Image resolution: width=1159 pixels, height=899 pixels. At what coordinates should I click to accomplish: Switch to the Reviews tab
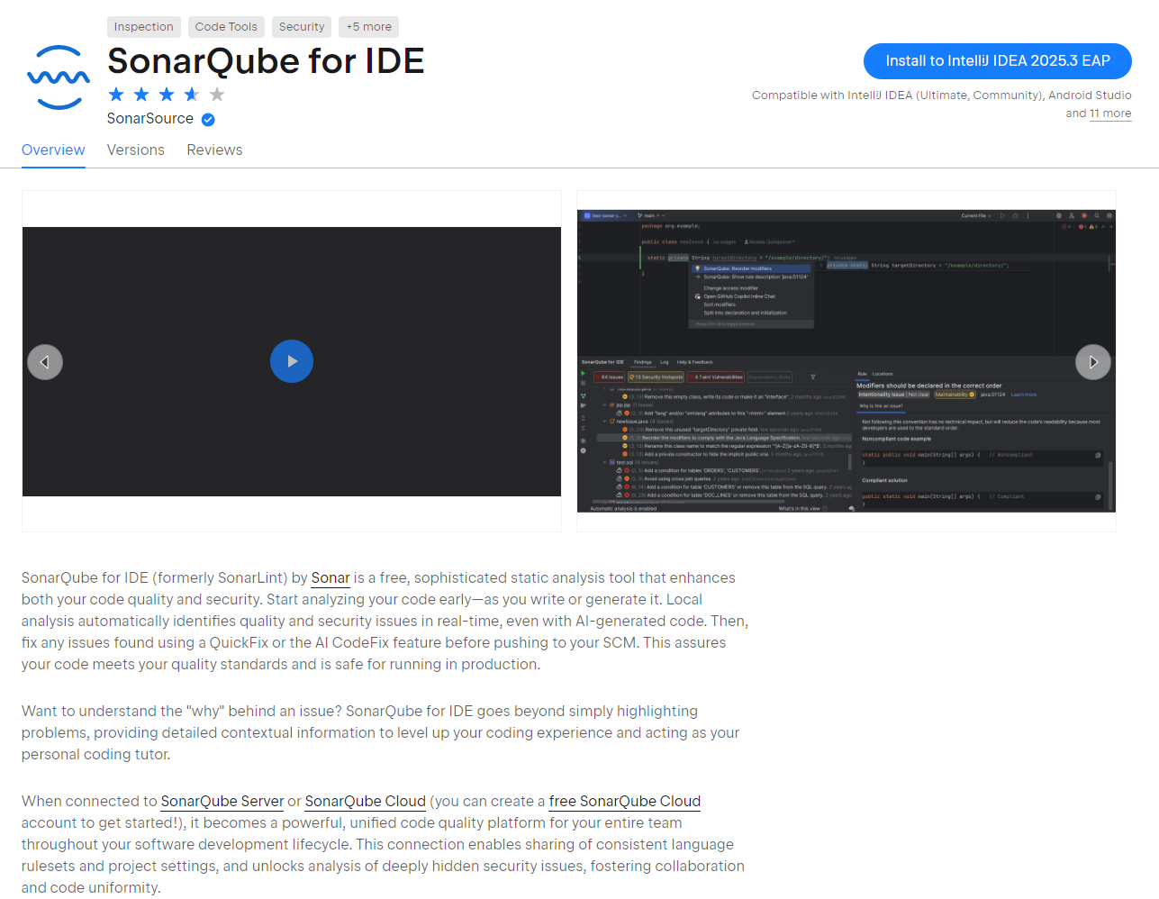214,150
